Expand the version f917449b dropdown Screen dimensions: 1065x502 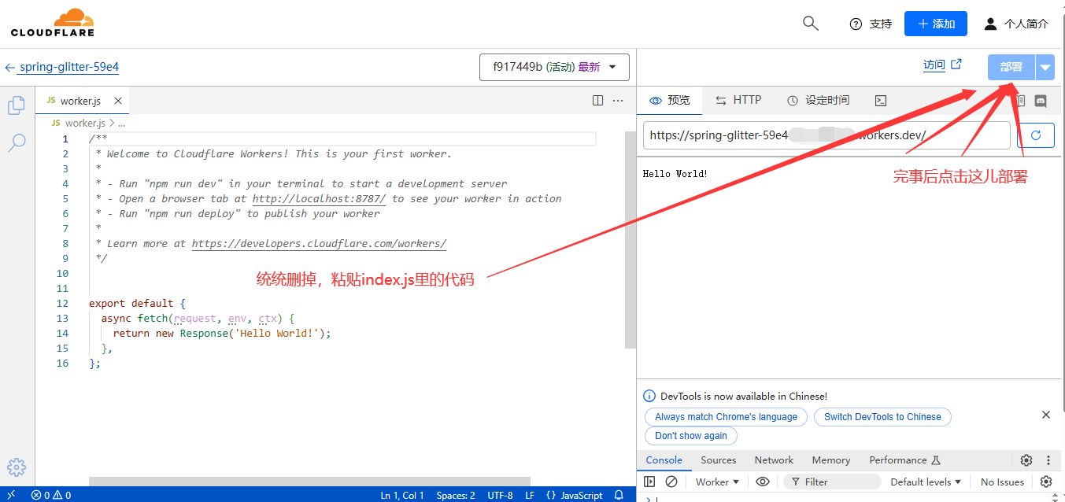click(x=554, y=67)
